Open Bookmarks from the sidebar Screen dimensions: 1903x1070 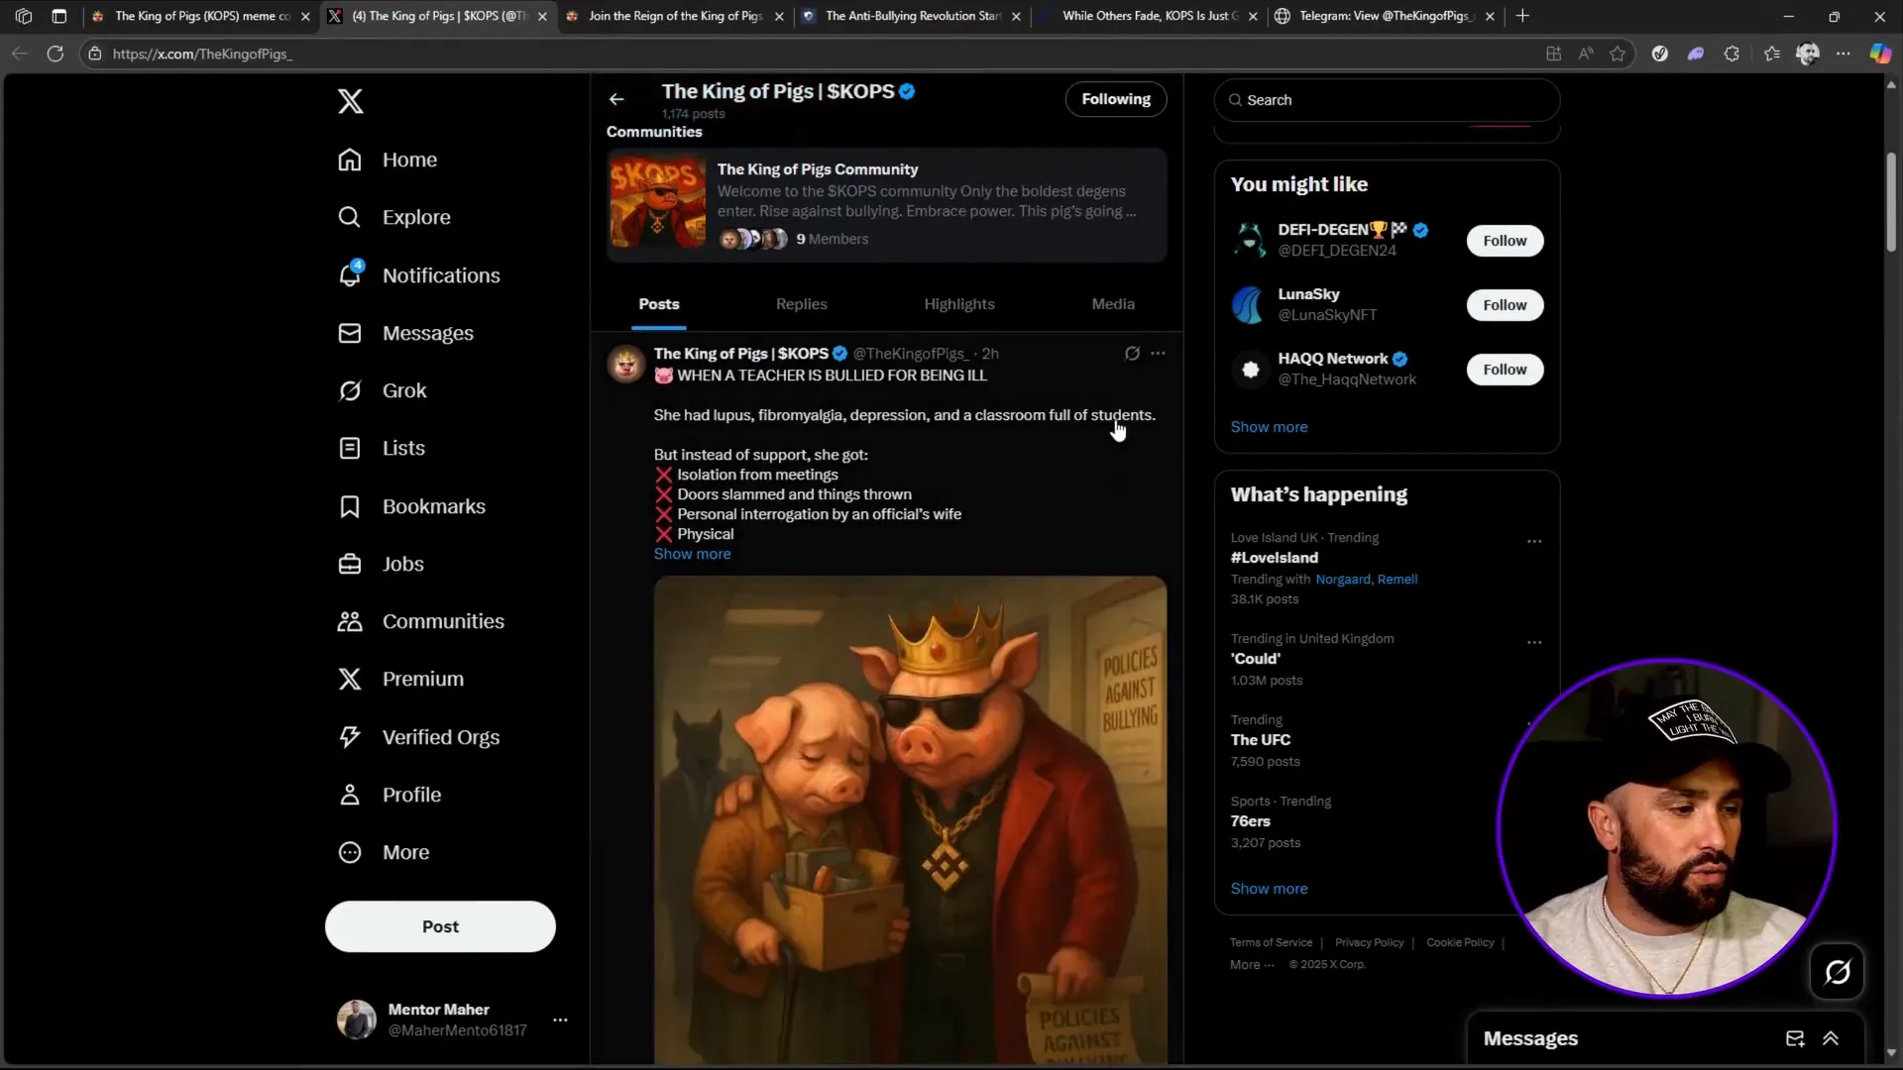pyautogui.click(x=411, y=506)
